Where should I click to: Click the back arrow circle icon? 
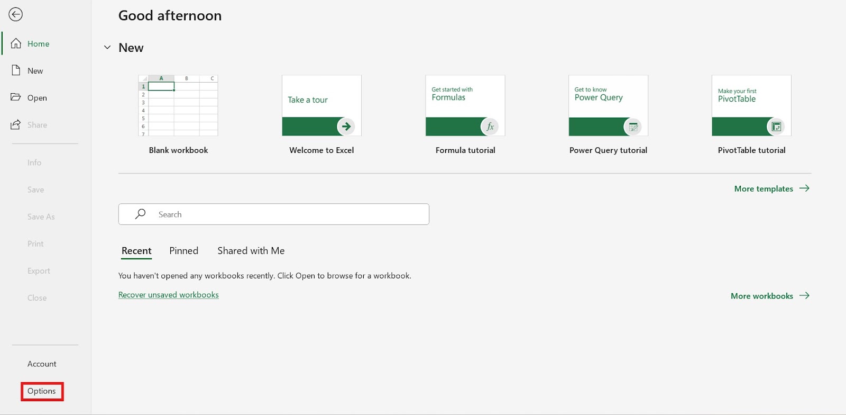16,14
